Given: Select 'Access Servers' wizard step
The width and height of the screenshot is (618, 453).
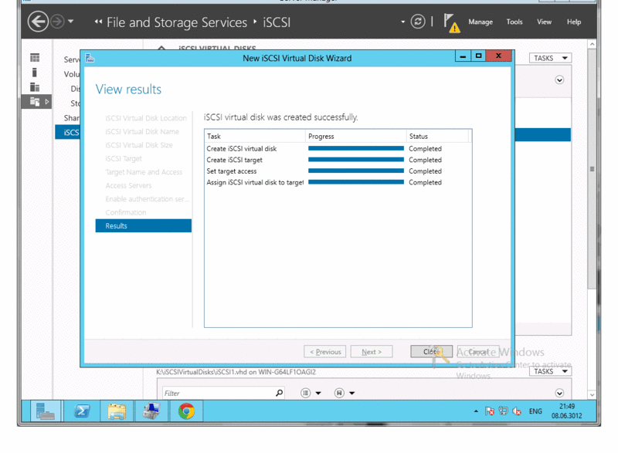Looking at the screenshot, I should [128, 185].
